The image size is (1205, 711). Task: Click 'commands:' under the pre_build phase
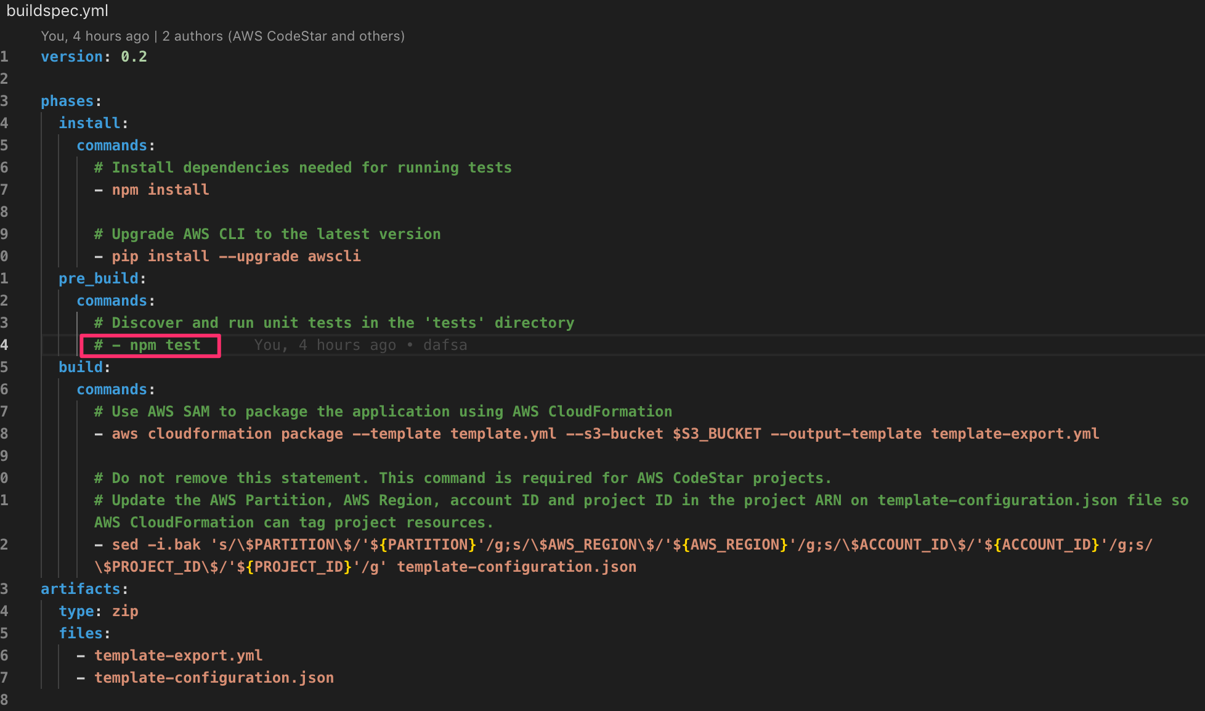pos(116,301)
